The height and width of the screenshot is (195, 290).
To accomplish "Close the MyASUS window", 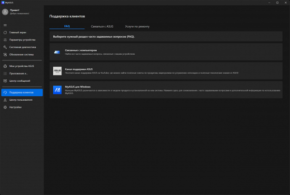I will click(x=285, y=2).
